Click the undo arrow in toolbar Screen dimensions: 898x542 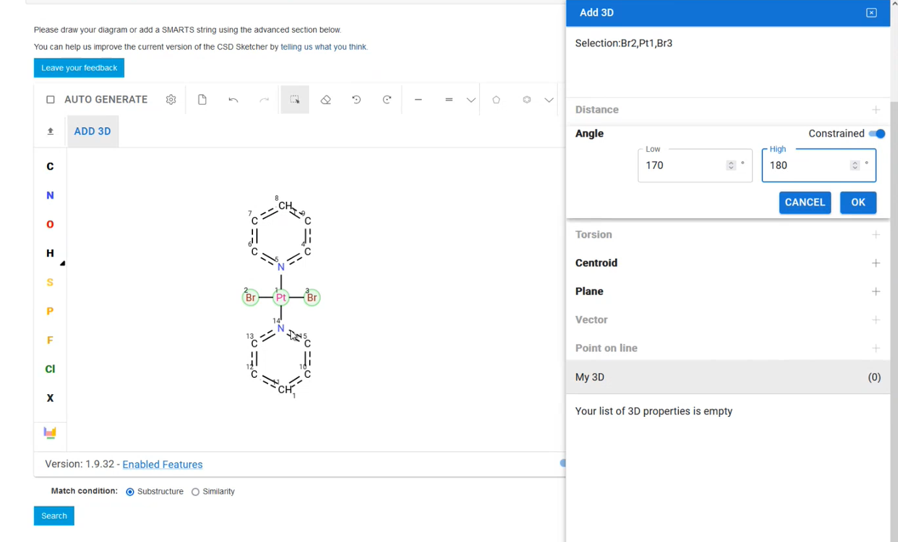(233, 100)
